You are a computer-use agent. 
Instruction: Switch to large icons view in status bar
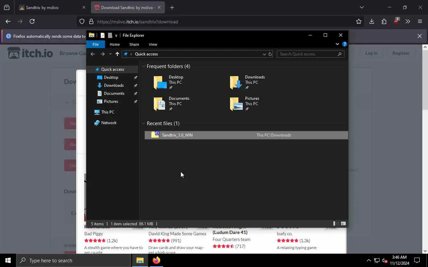click(x=343, y=224)
